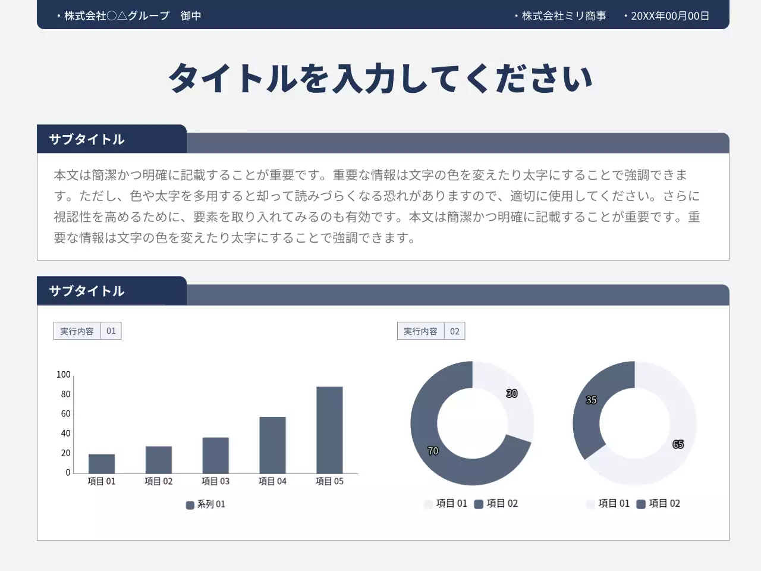The image size is (761, 571).
Task: Click the first サブタイトル header tab
Action: click(x=86, y=140)
